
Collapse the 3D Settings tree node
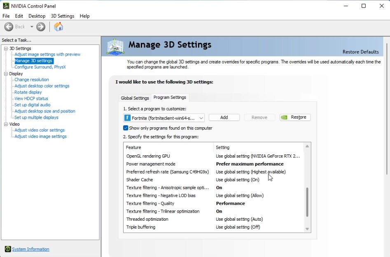click(6, 49)
